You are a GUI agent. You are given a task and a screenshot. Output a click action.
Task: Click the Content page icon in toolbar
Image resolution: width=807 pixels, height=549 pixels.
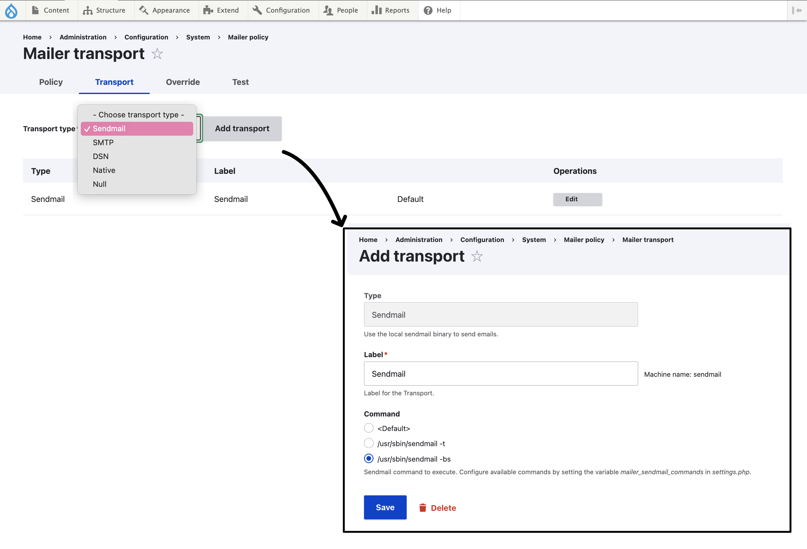pyautogui.click(x=35, y=10)
